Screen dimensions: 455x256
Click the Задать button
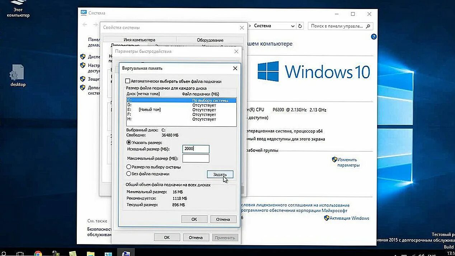click(x=220, y=174)
